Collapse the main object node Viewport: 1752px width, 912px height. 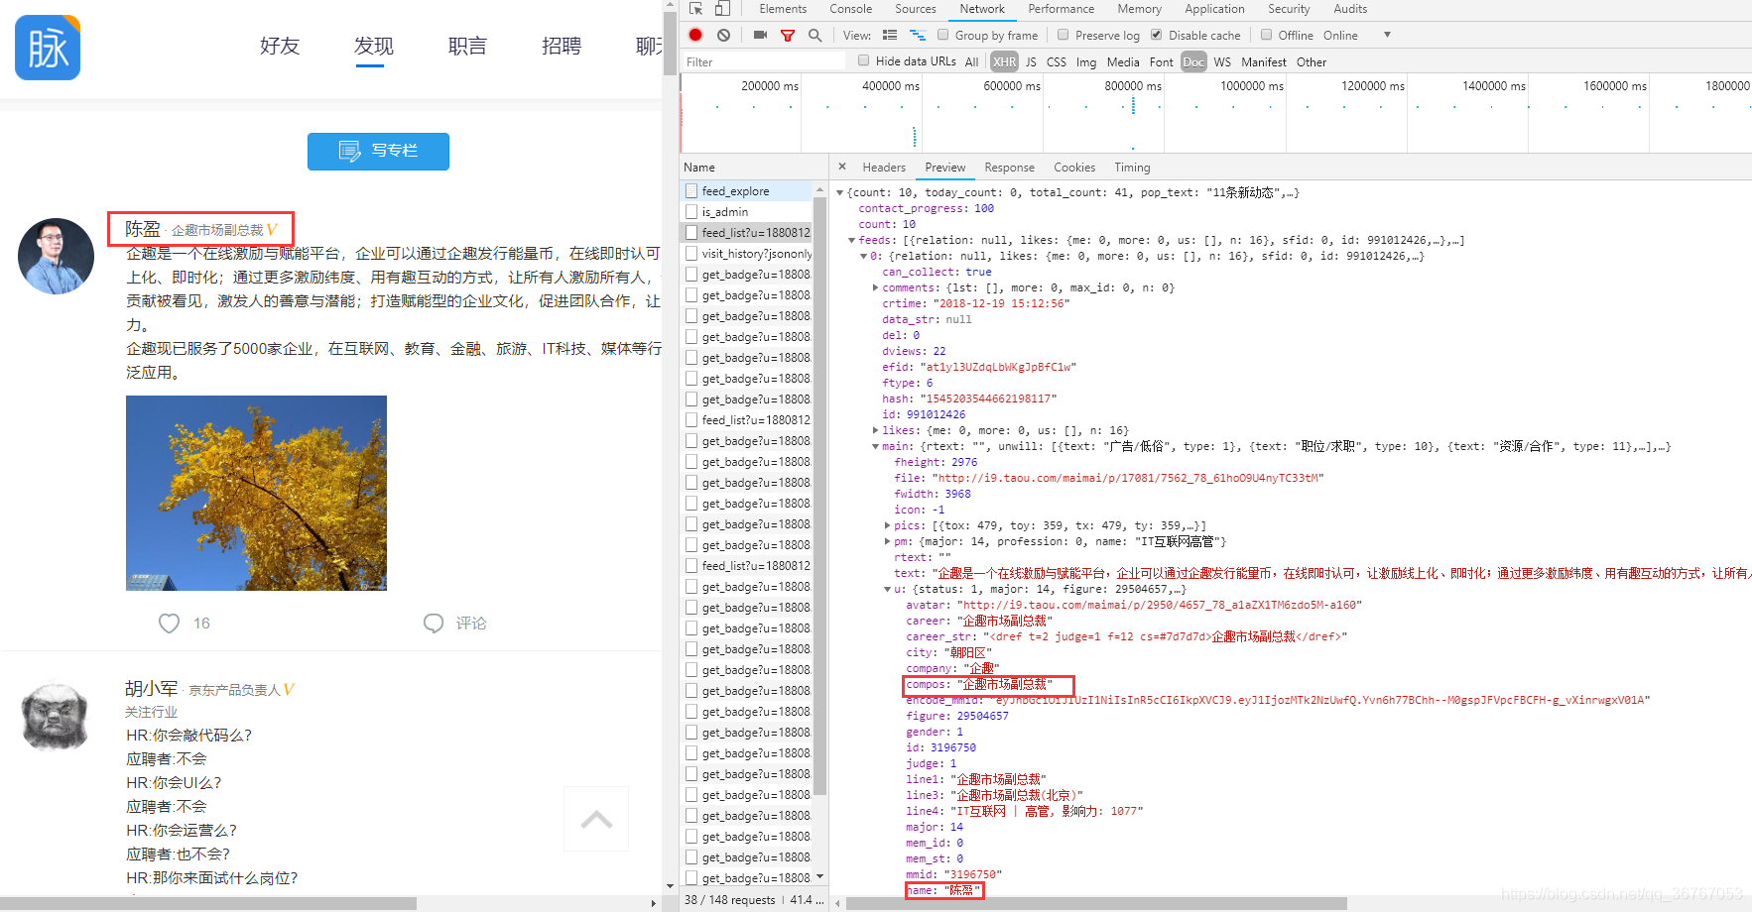pyautogui.click(x=876, y=447)
